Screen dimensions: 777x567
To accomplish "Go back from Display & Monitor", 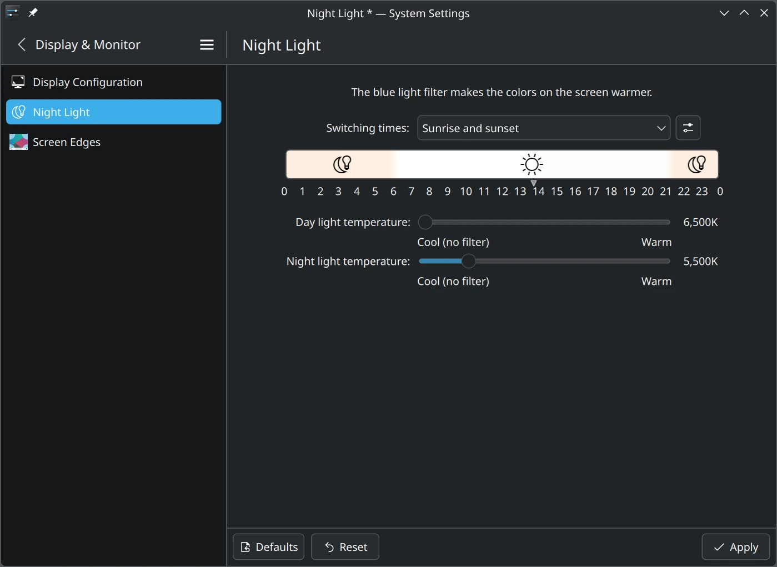I will (x=22, y=44).
